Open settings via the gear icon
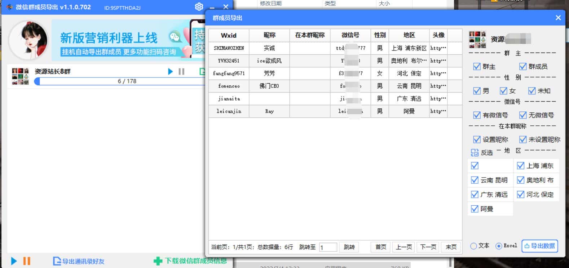The image size is (569, 268). [x=199, y=7]
